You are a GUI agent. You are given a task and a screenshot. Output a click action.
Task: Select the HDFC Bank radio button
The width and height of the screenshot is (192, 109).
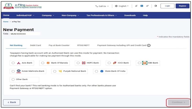pos(78,63)
